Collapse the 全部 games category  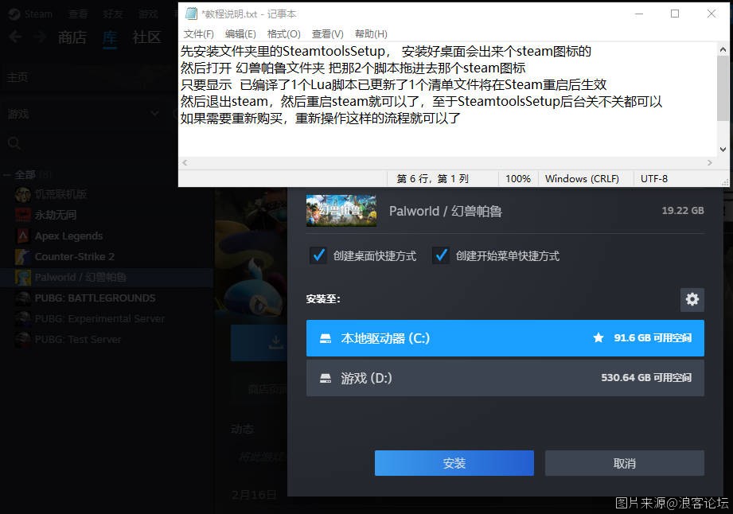[7, 175]
